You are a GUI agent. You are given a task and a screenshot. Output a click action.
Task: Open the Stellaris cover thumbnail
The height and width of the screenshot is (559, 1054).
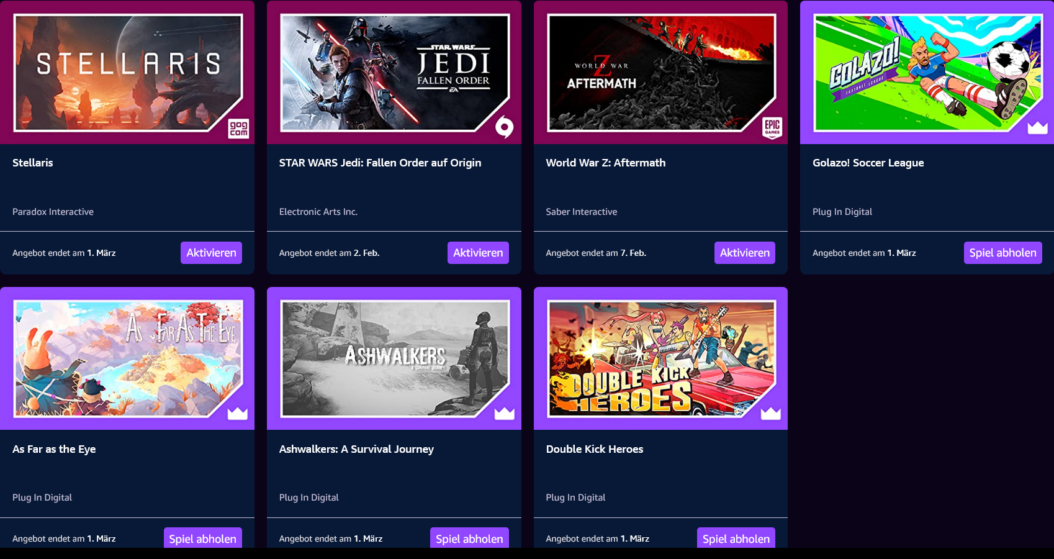point(128,73)
